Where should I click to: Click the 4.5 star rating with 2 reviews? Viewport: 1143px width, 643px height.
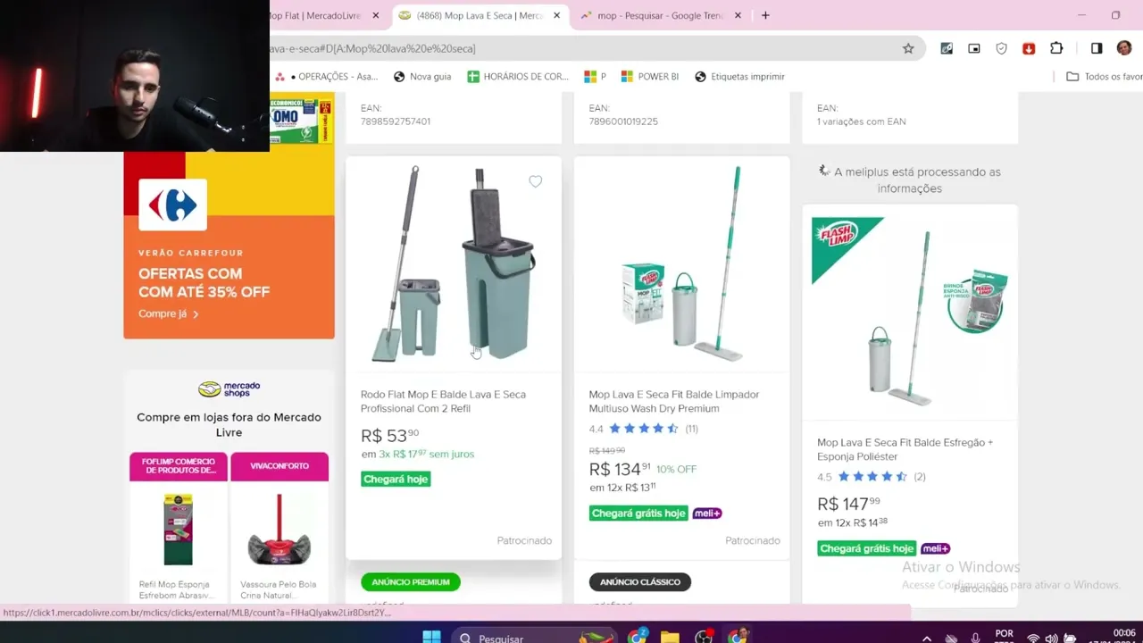point(871,477)
